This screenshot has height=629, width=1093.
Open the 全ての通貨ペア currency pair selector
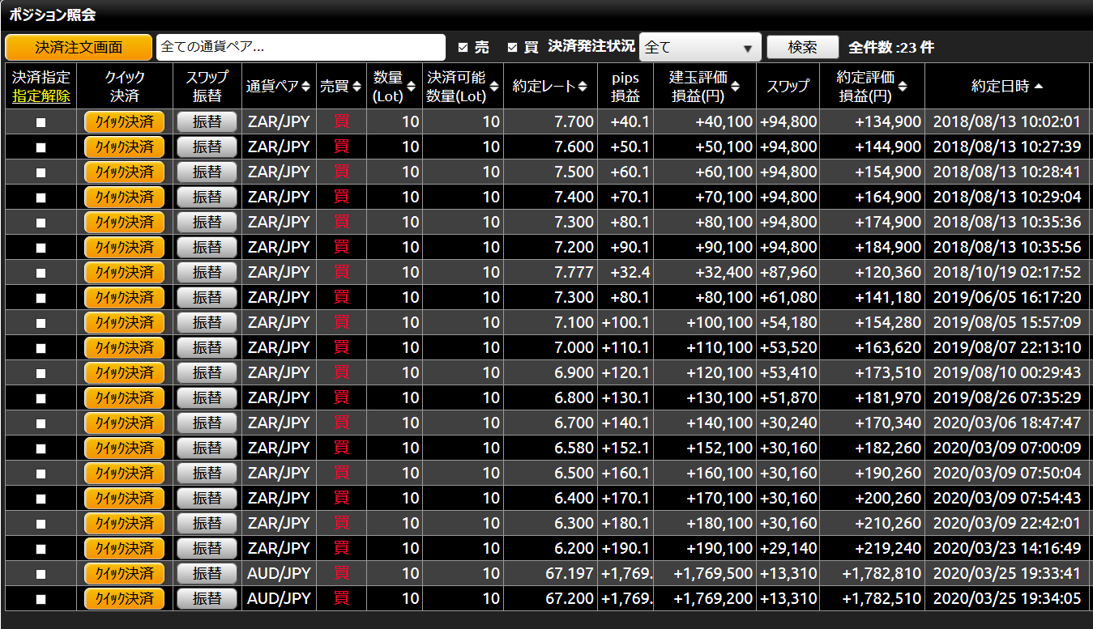pos(300,47)
